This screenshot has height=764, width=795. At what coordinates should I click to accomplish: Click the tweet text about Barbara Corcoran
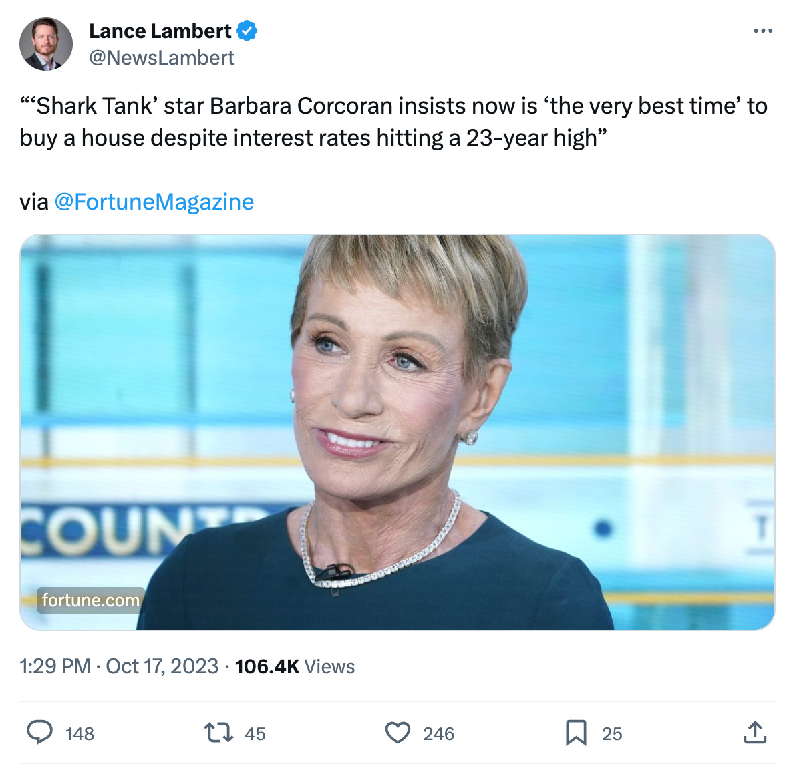tap(393, 122)
